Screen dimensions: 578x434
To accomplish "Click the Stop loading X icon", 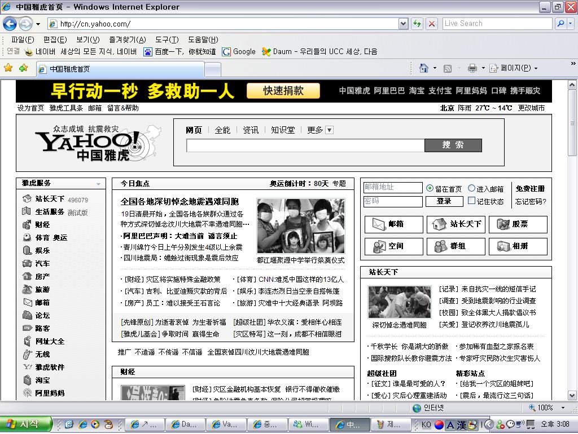I will (432, 24).
